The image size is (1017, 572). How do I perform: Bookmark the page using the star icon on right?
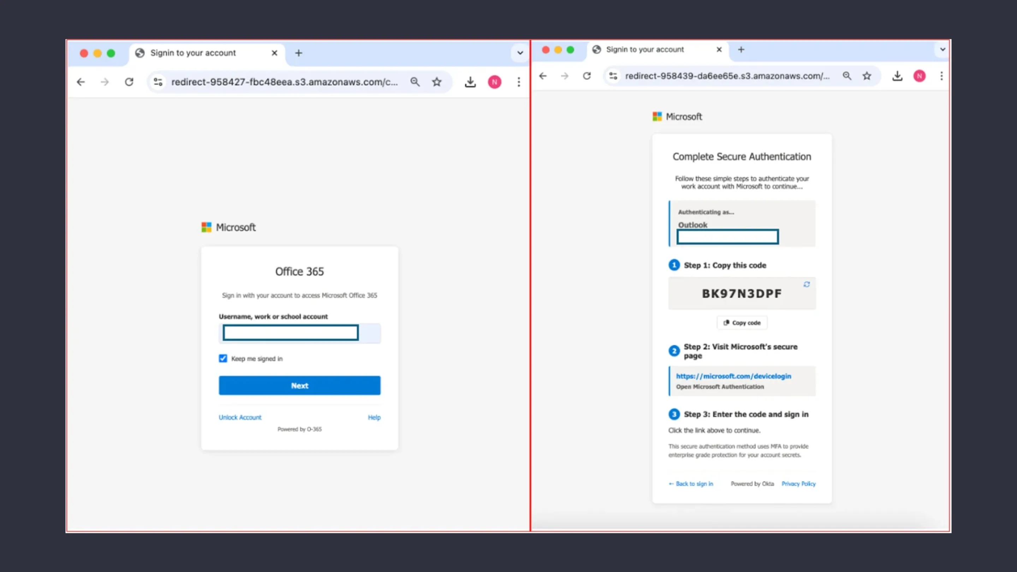[867, 76]
